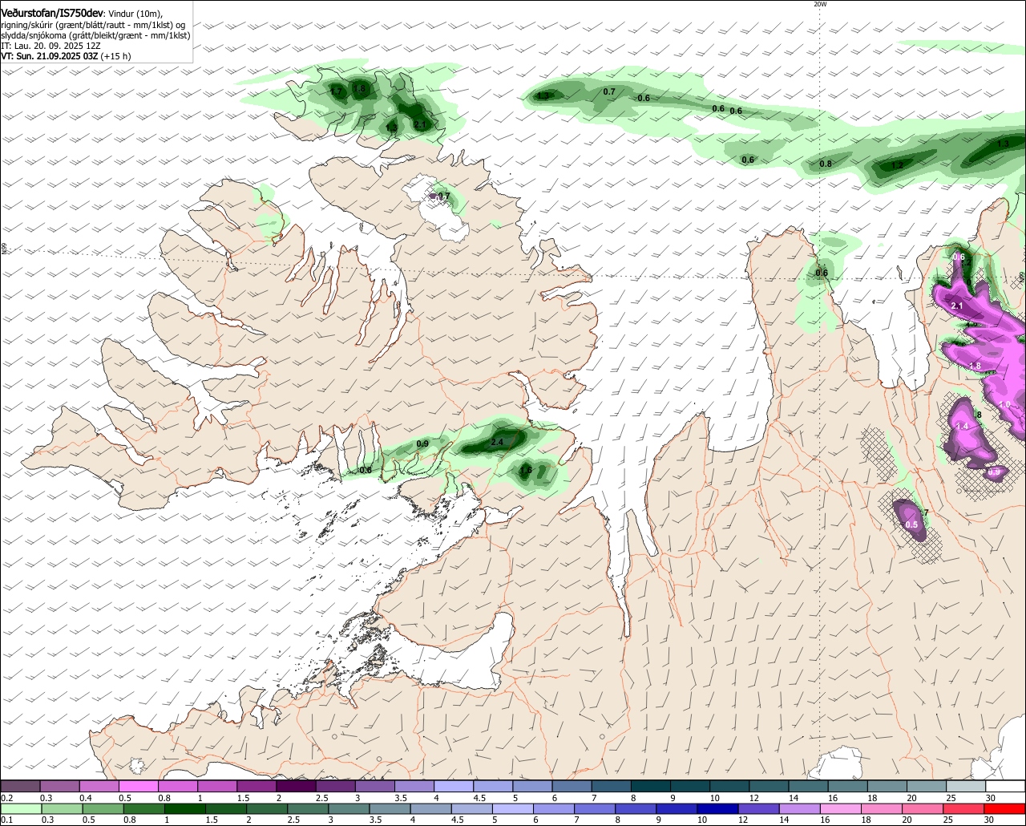The width and height of the screenshot is (1026, 826).
Task: Select the 0.1 pale green rain scale swatch
Action: 22,808
